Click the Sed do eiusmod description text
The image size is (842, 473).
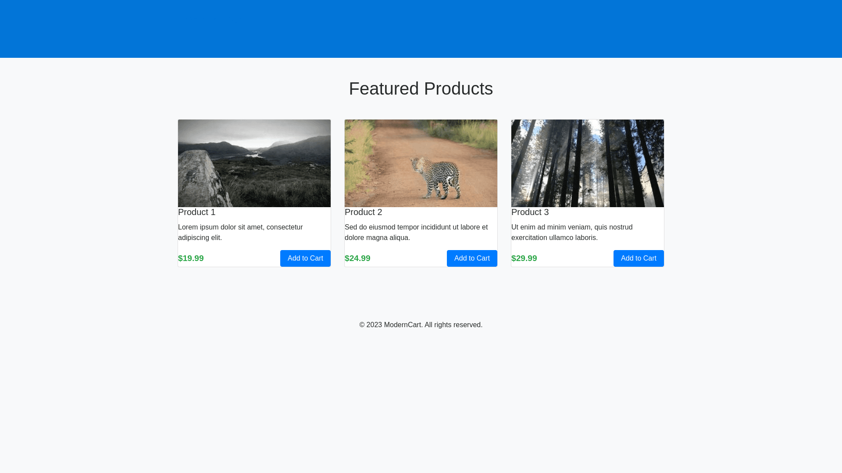(416, 232)
